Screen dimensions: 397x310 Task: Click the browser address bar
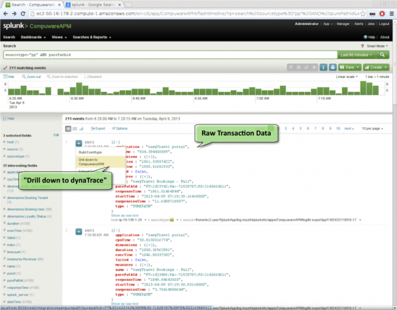[x=195, y=14]
